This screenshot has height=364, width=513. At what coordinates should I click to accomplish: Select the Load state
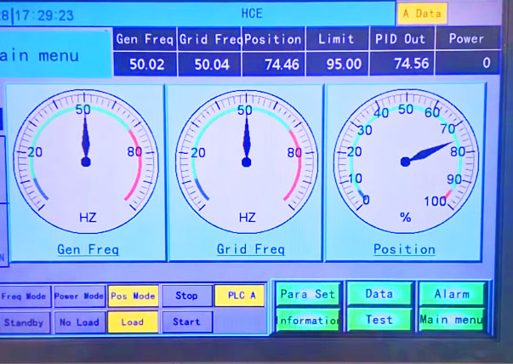133,322
